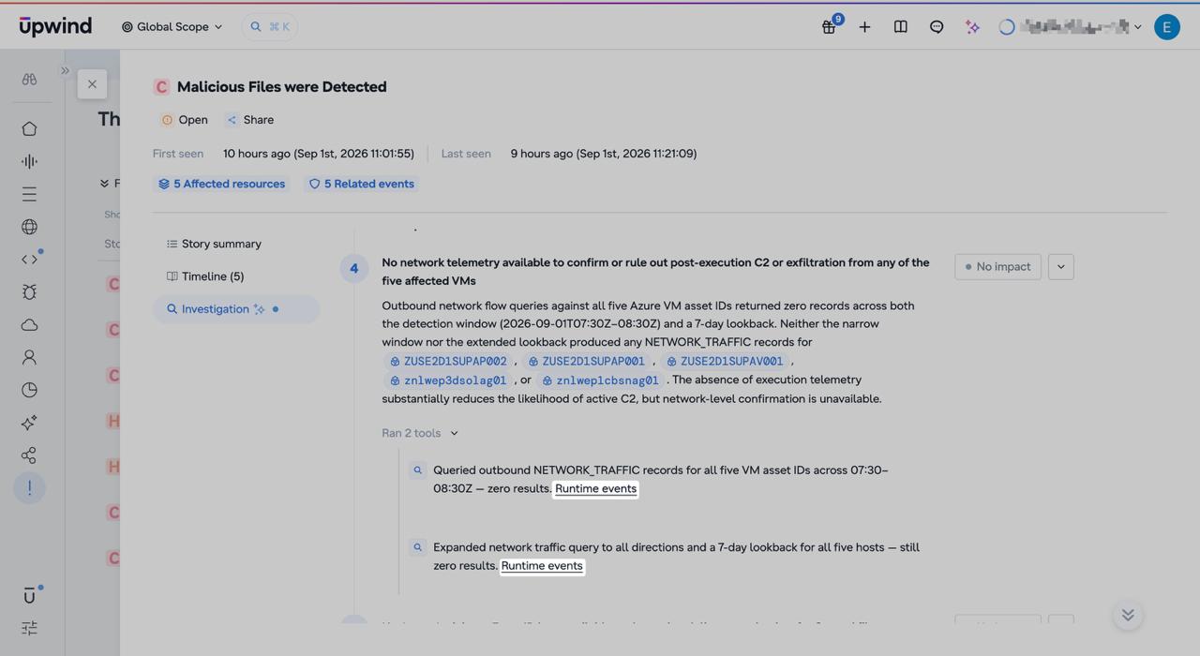Viewport: 1200px width, 656px height.
Task: Open ZUSE2D1SUPAP002 resource chip
Action: (448, 361)
